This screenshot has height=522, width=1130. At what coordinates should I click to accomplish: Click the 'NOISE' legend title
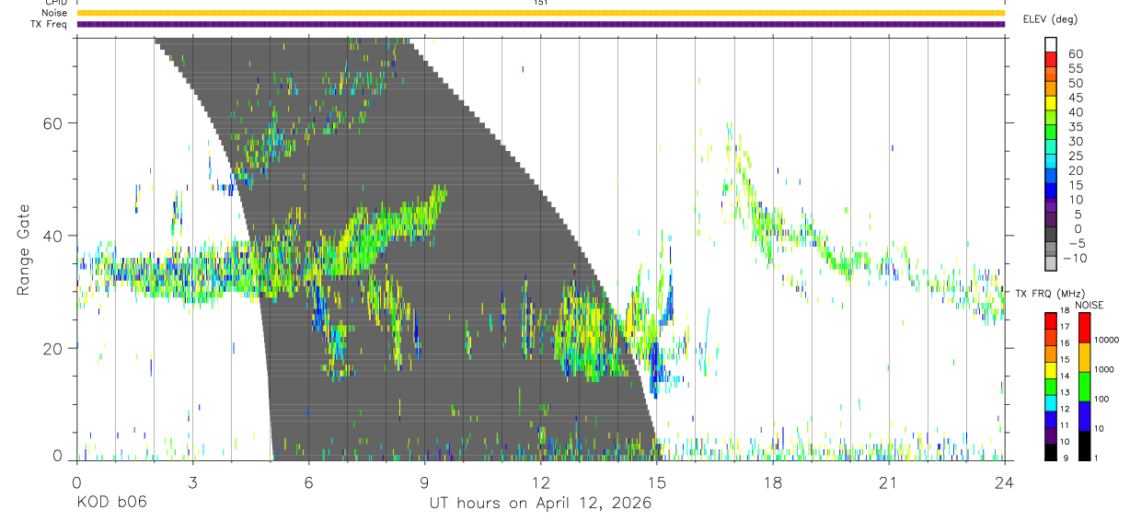point(1089,305)
